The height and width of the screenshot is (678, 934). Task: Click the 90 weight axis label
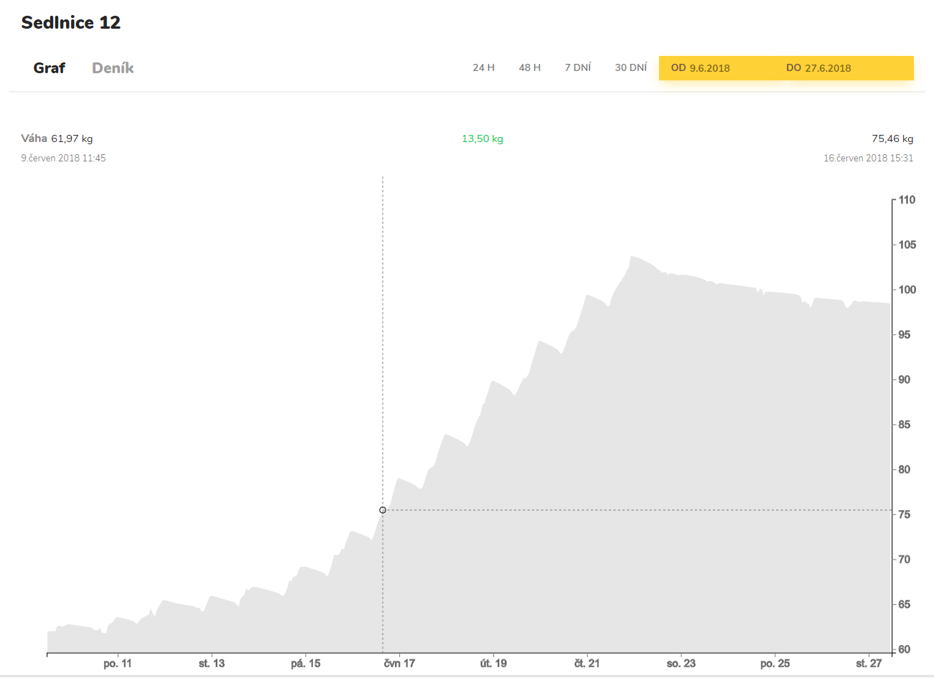pyautogui.click(x=905, y=380)
